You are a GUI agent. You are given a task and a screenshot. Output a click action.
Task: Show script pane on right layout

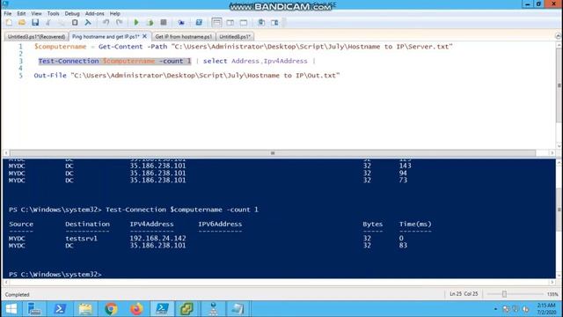coord(230,23)
